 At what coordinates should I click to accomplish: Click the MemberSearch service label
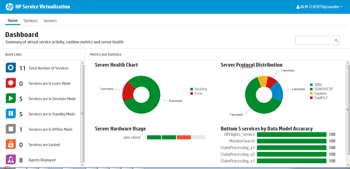pos(242,141)
